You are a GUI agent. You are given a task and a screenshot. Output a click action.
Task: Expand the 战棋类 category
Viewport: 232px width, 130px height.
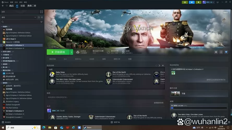click(x=2, y=64)
